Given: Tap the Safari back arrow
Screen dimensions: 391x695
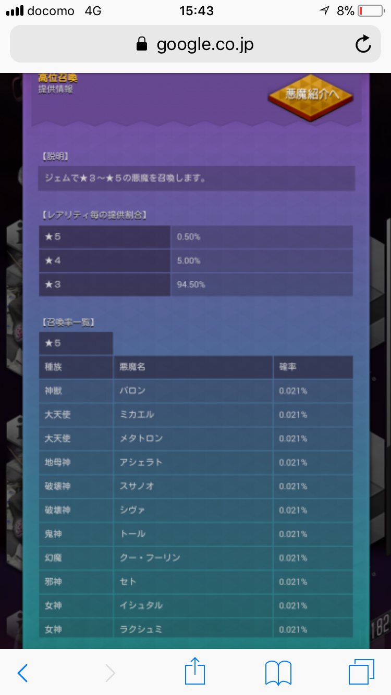Looking at the screenshot, I should click(22, 673).
